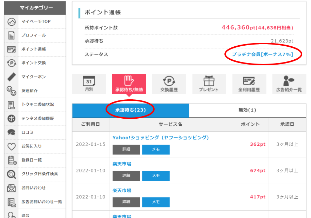Click メモ for the 417pt 楽天市場 row
The image size is (311, 218).
pos(156,202)
